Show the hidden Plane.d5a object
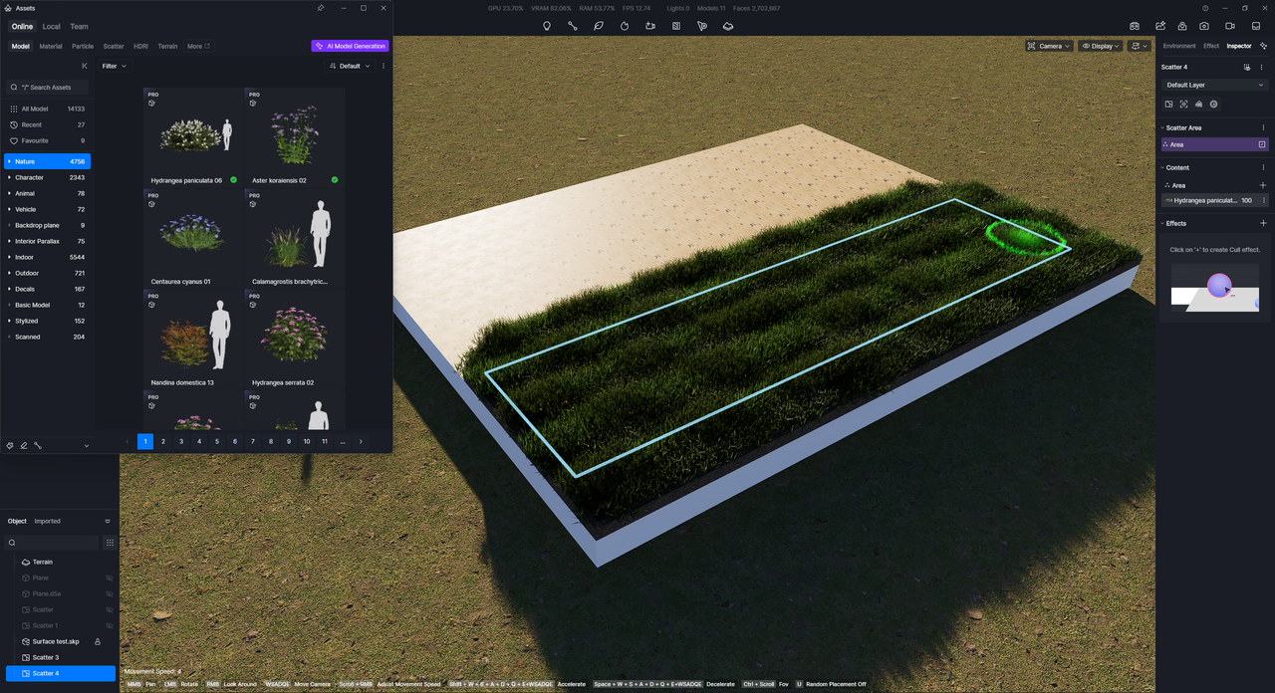 [x=110, y=593]
